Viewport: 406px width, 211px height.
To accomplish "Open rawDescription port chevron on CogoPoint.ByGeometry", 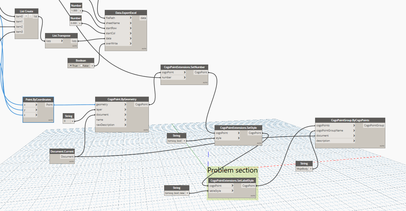I will 125,125.
